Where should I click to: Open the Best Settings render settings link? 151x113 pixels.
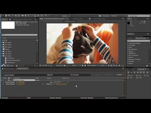click(x=21, y=82)
